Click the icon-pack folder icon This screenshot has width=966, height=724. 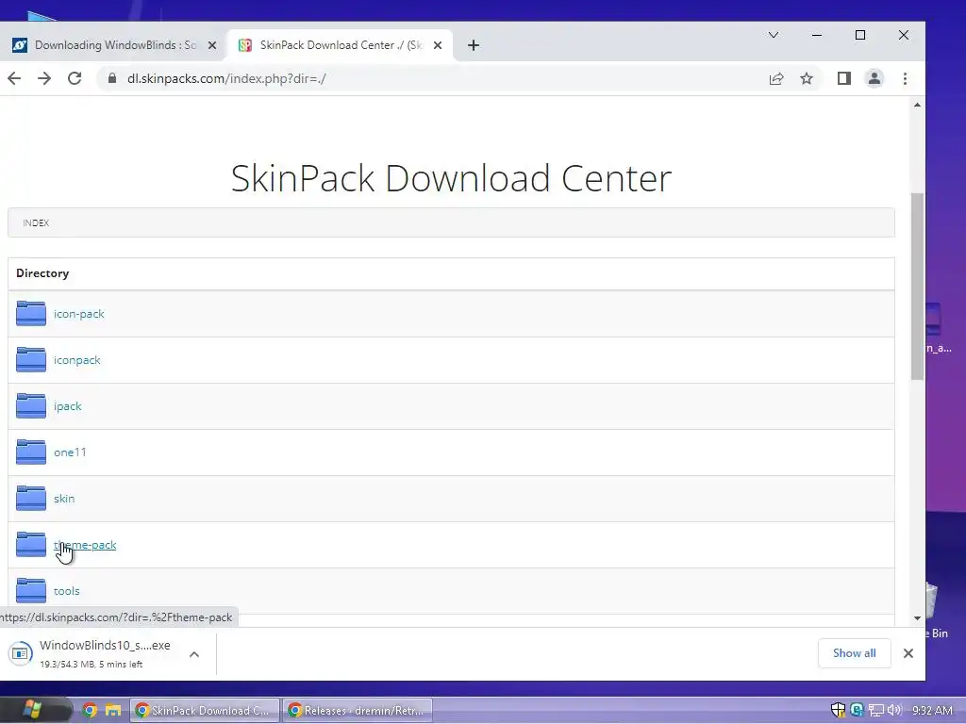pyautogui.click(x=31, y=313)
